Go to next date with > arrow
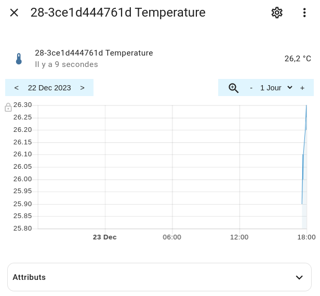The image size is (320, 296). (82, 88)
